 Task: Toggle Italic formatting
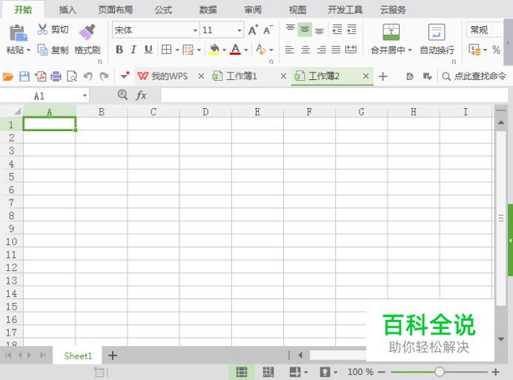133,50
